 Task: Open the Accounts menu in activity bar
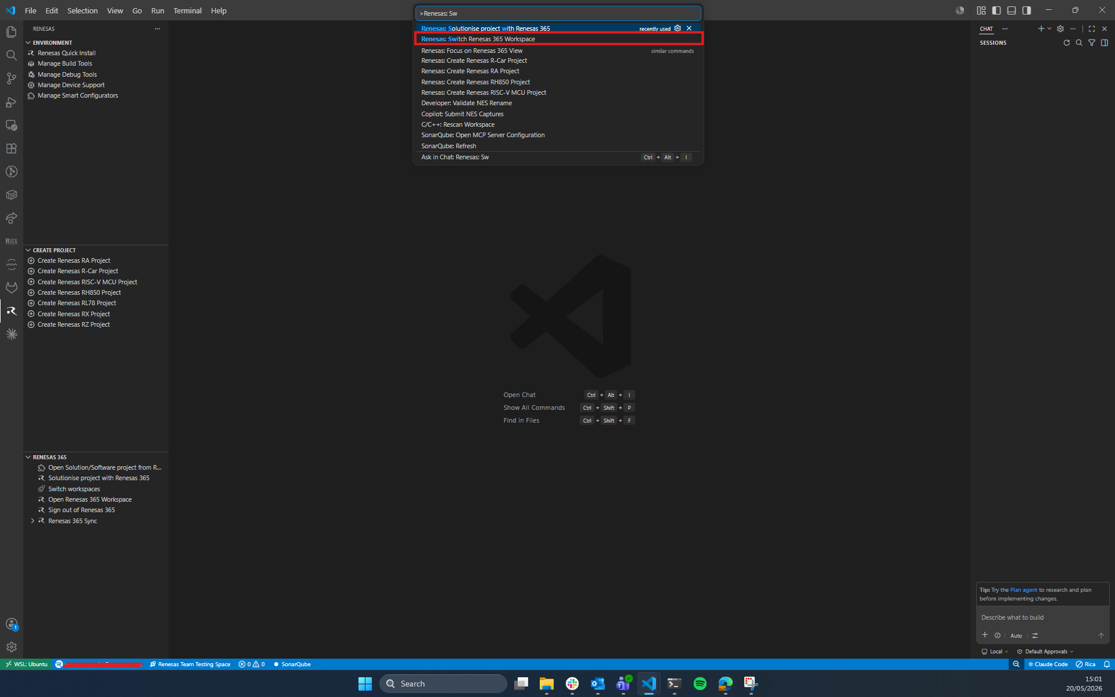pos(11,624)
